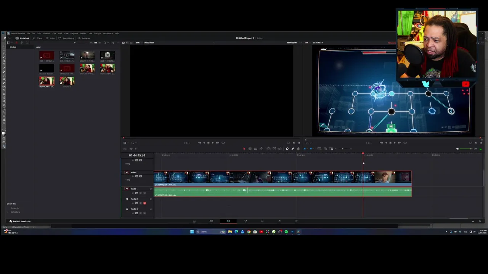Lock the Video 1 track

133,176
